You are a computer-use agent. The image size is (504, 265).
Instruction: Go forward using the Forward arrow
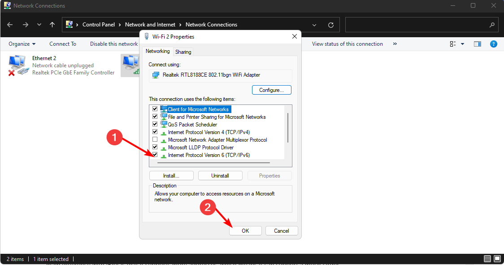[26, 25]
